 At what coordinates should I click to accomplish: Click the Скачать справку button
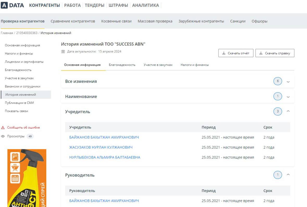275,53
